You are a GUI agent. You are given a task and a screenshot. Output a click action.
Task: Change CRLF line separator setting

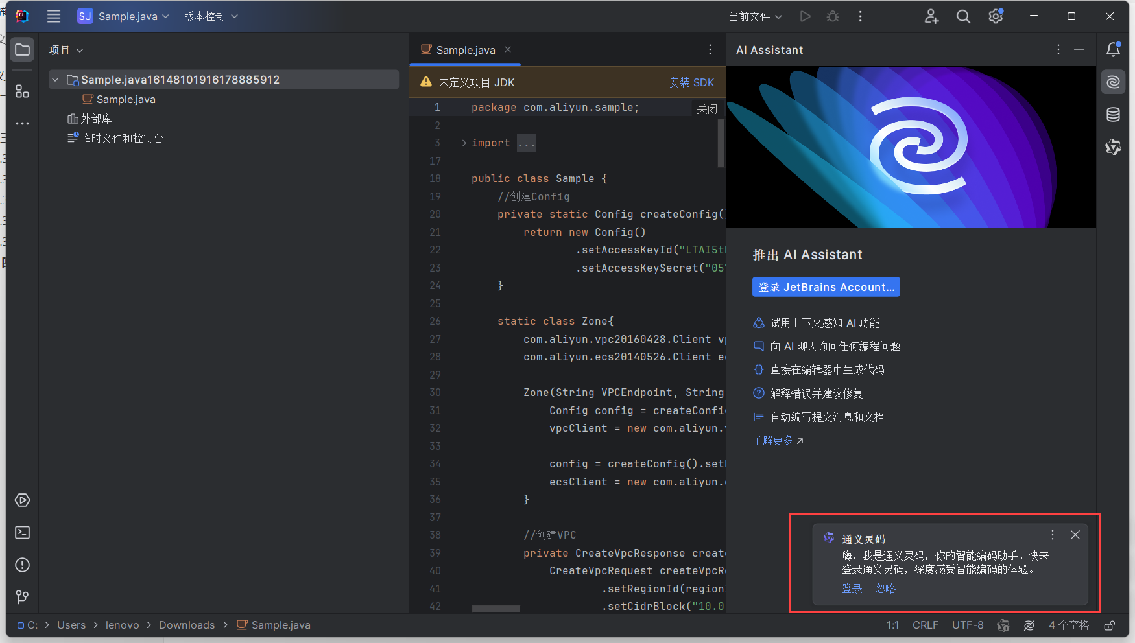click(926, 625)
